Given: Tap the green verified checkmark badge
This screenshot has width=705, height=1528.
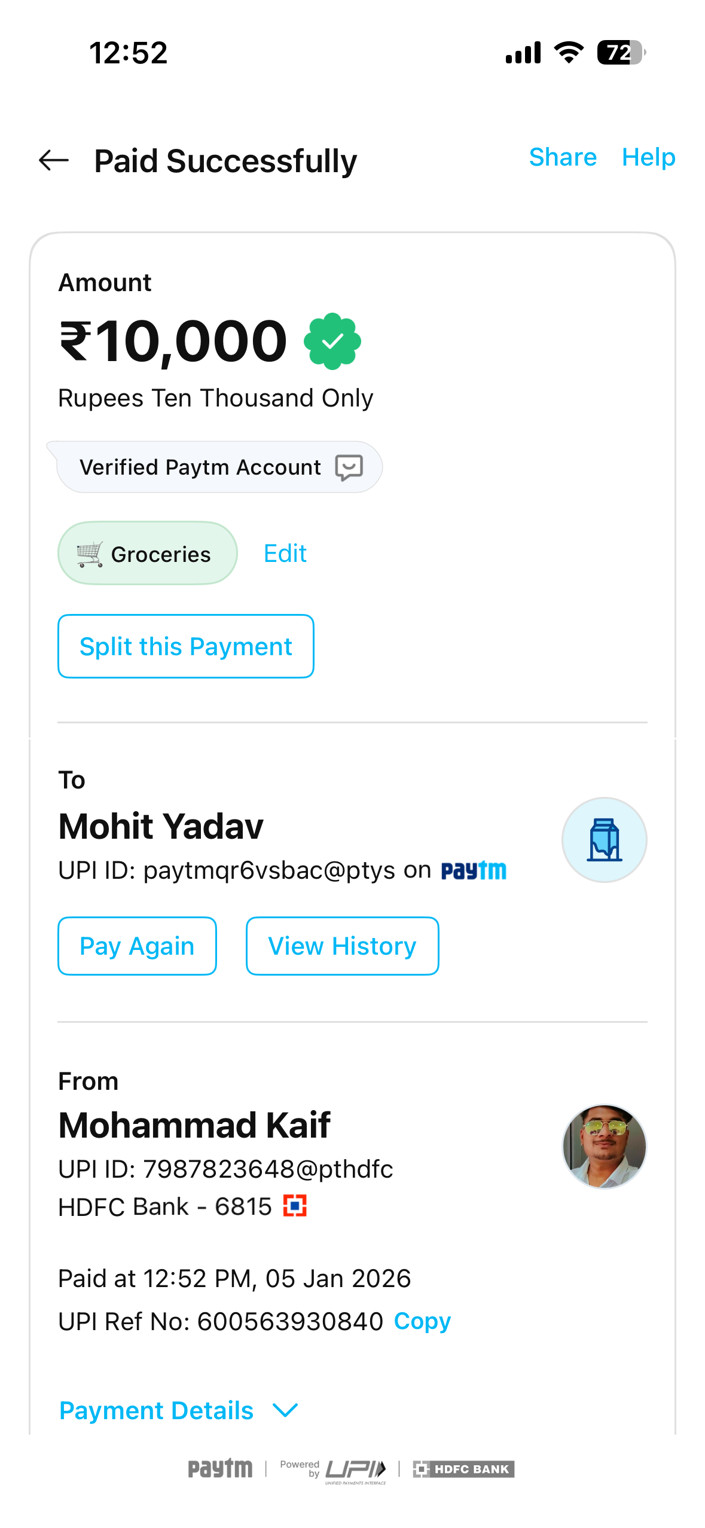Looking at the screenshot, I should [x=332, y=341].
